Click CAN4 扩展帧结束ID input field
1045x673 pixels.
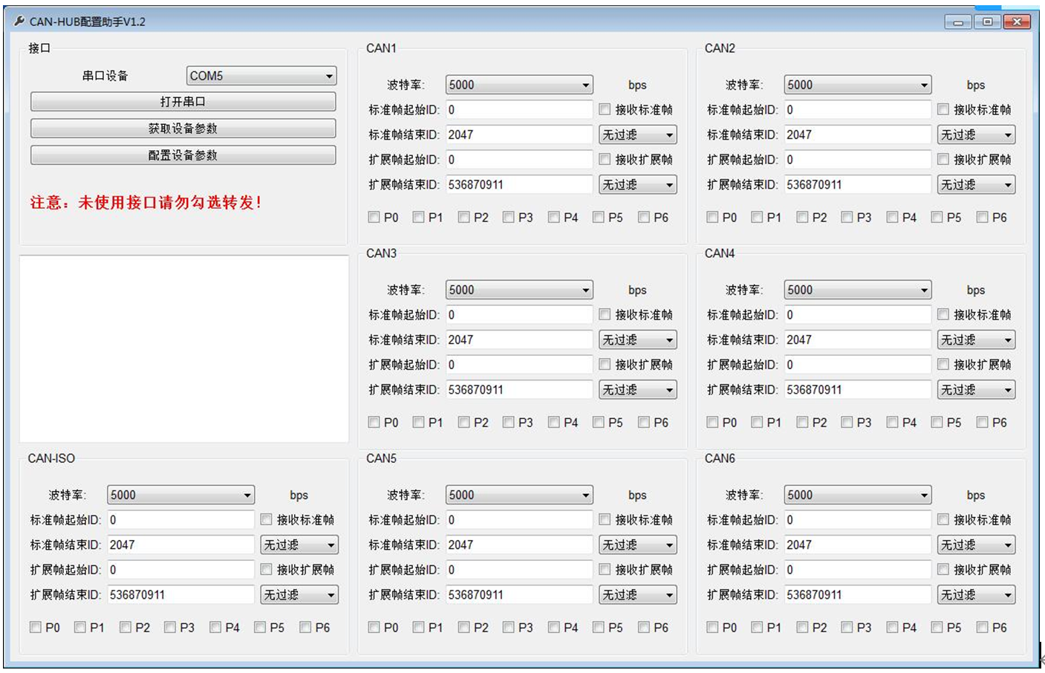coord(858,389)
